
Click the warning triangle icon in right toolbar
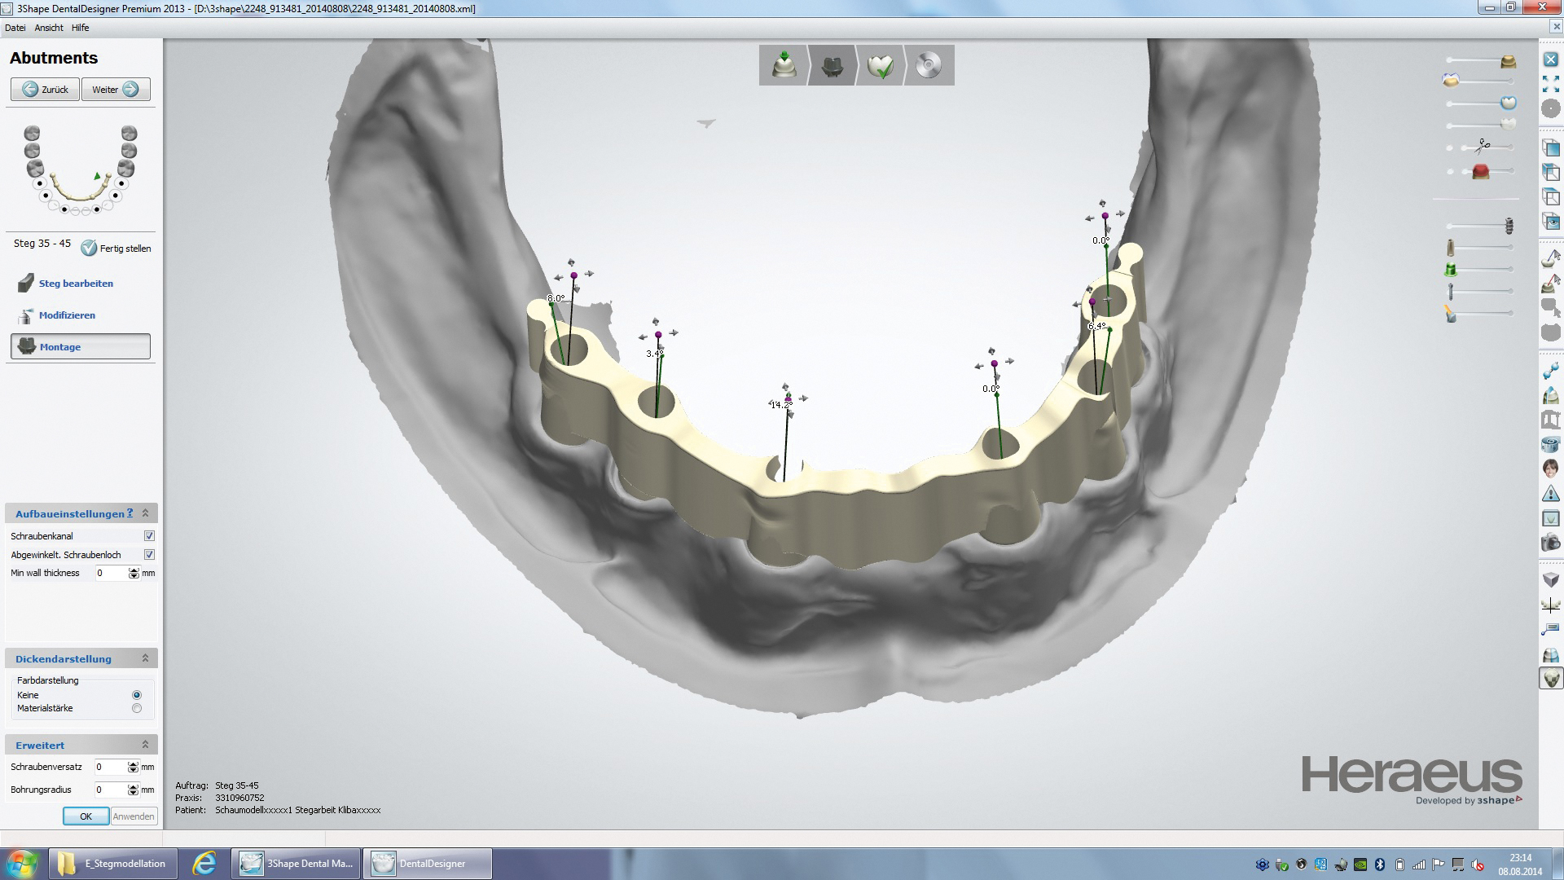coord(1550,493)
